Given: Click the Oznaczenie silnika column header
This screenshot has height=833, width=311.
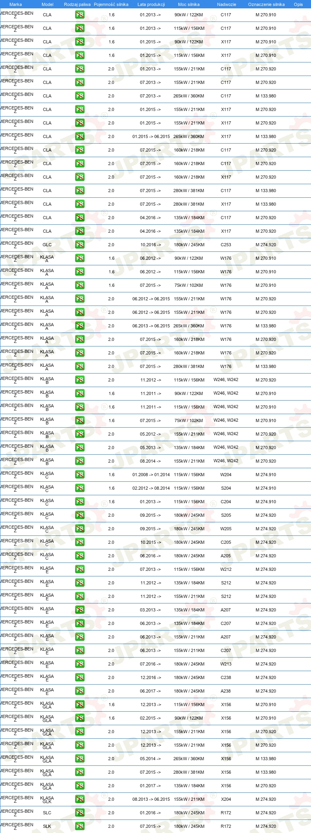Looking at the screenshot, I should pyautogui.click(x=266, y=4).
